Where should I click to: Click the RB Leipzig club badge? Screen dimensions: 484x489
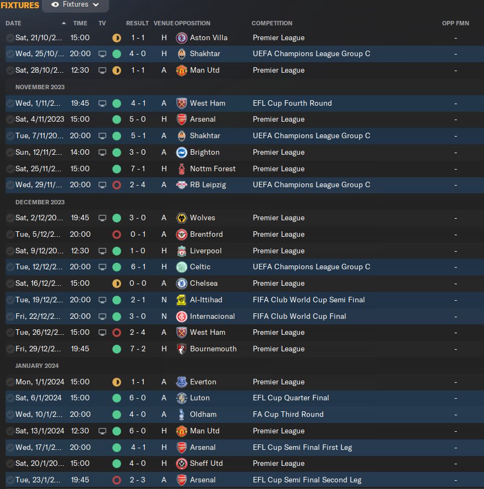(182, 185)
